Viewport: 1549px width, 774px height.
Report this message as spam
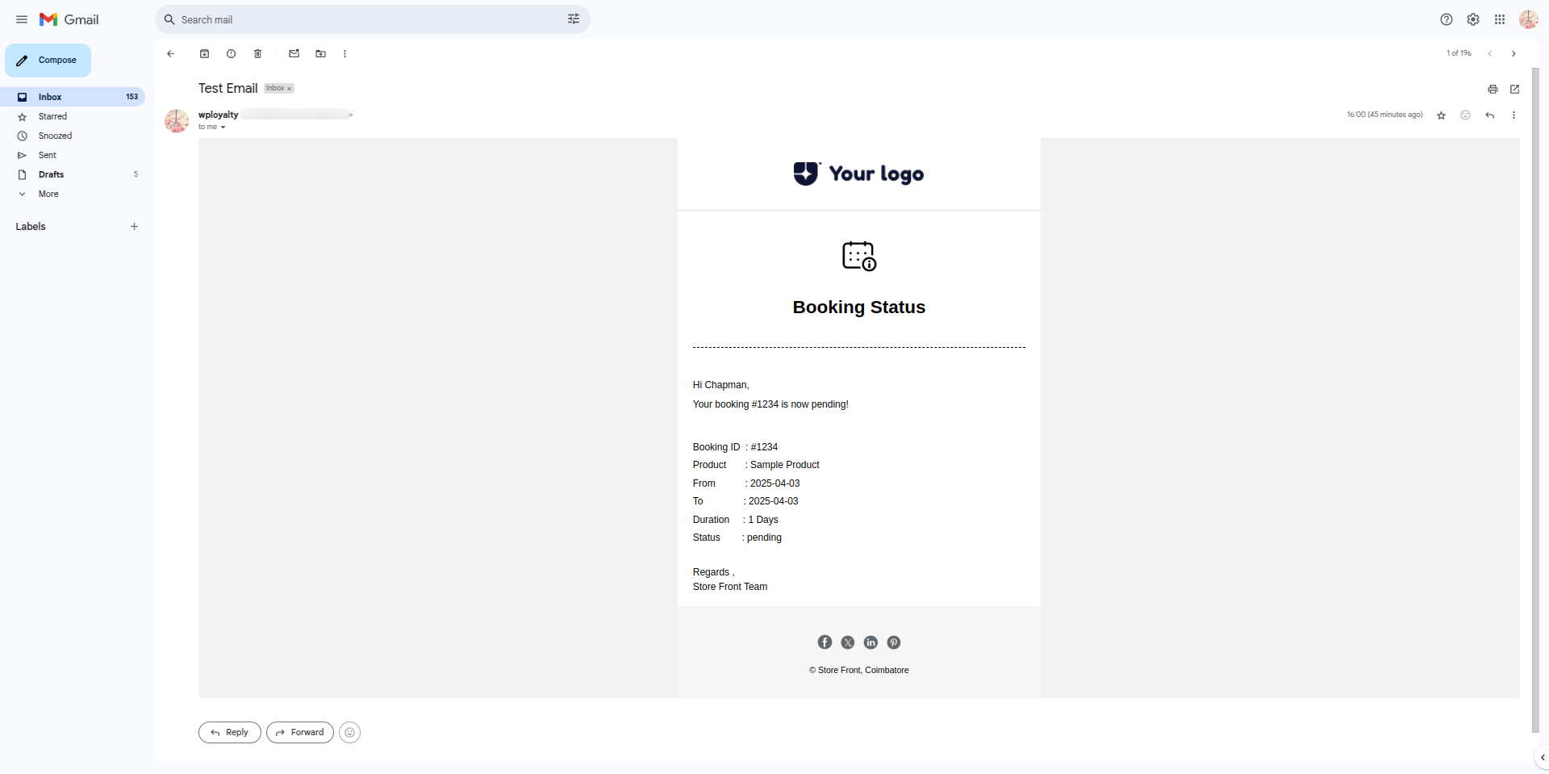(231, 54)
